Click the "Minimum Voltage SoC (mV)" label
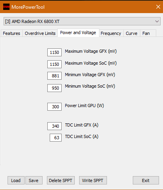Viewport: 163px width, 190px height. 90,86
